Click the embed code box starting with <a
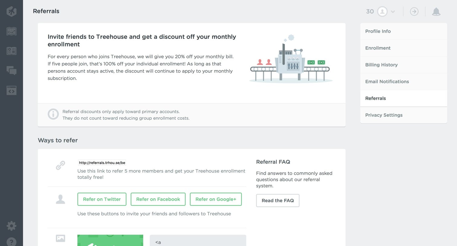The width and height of the screenshot is (457, 246). coord(198,241)
